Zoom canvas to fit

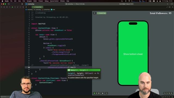click(169, 93)
